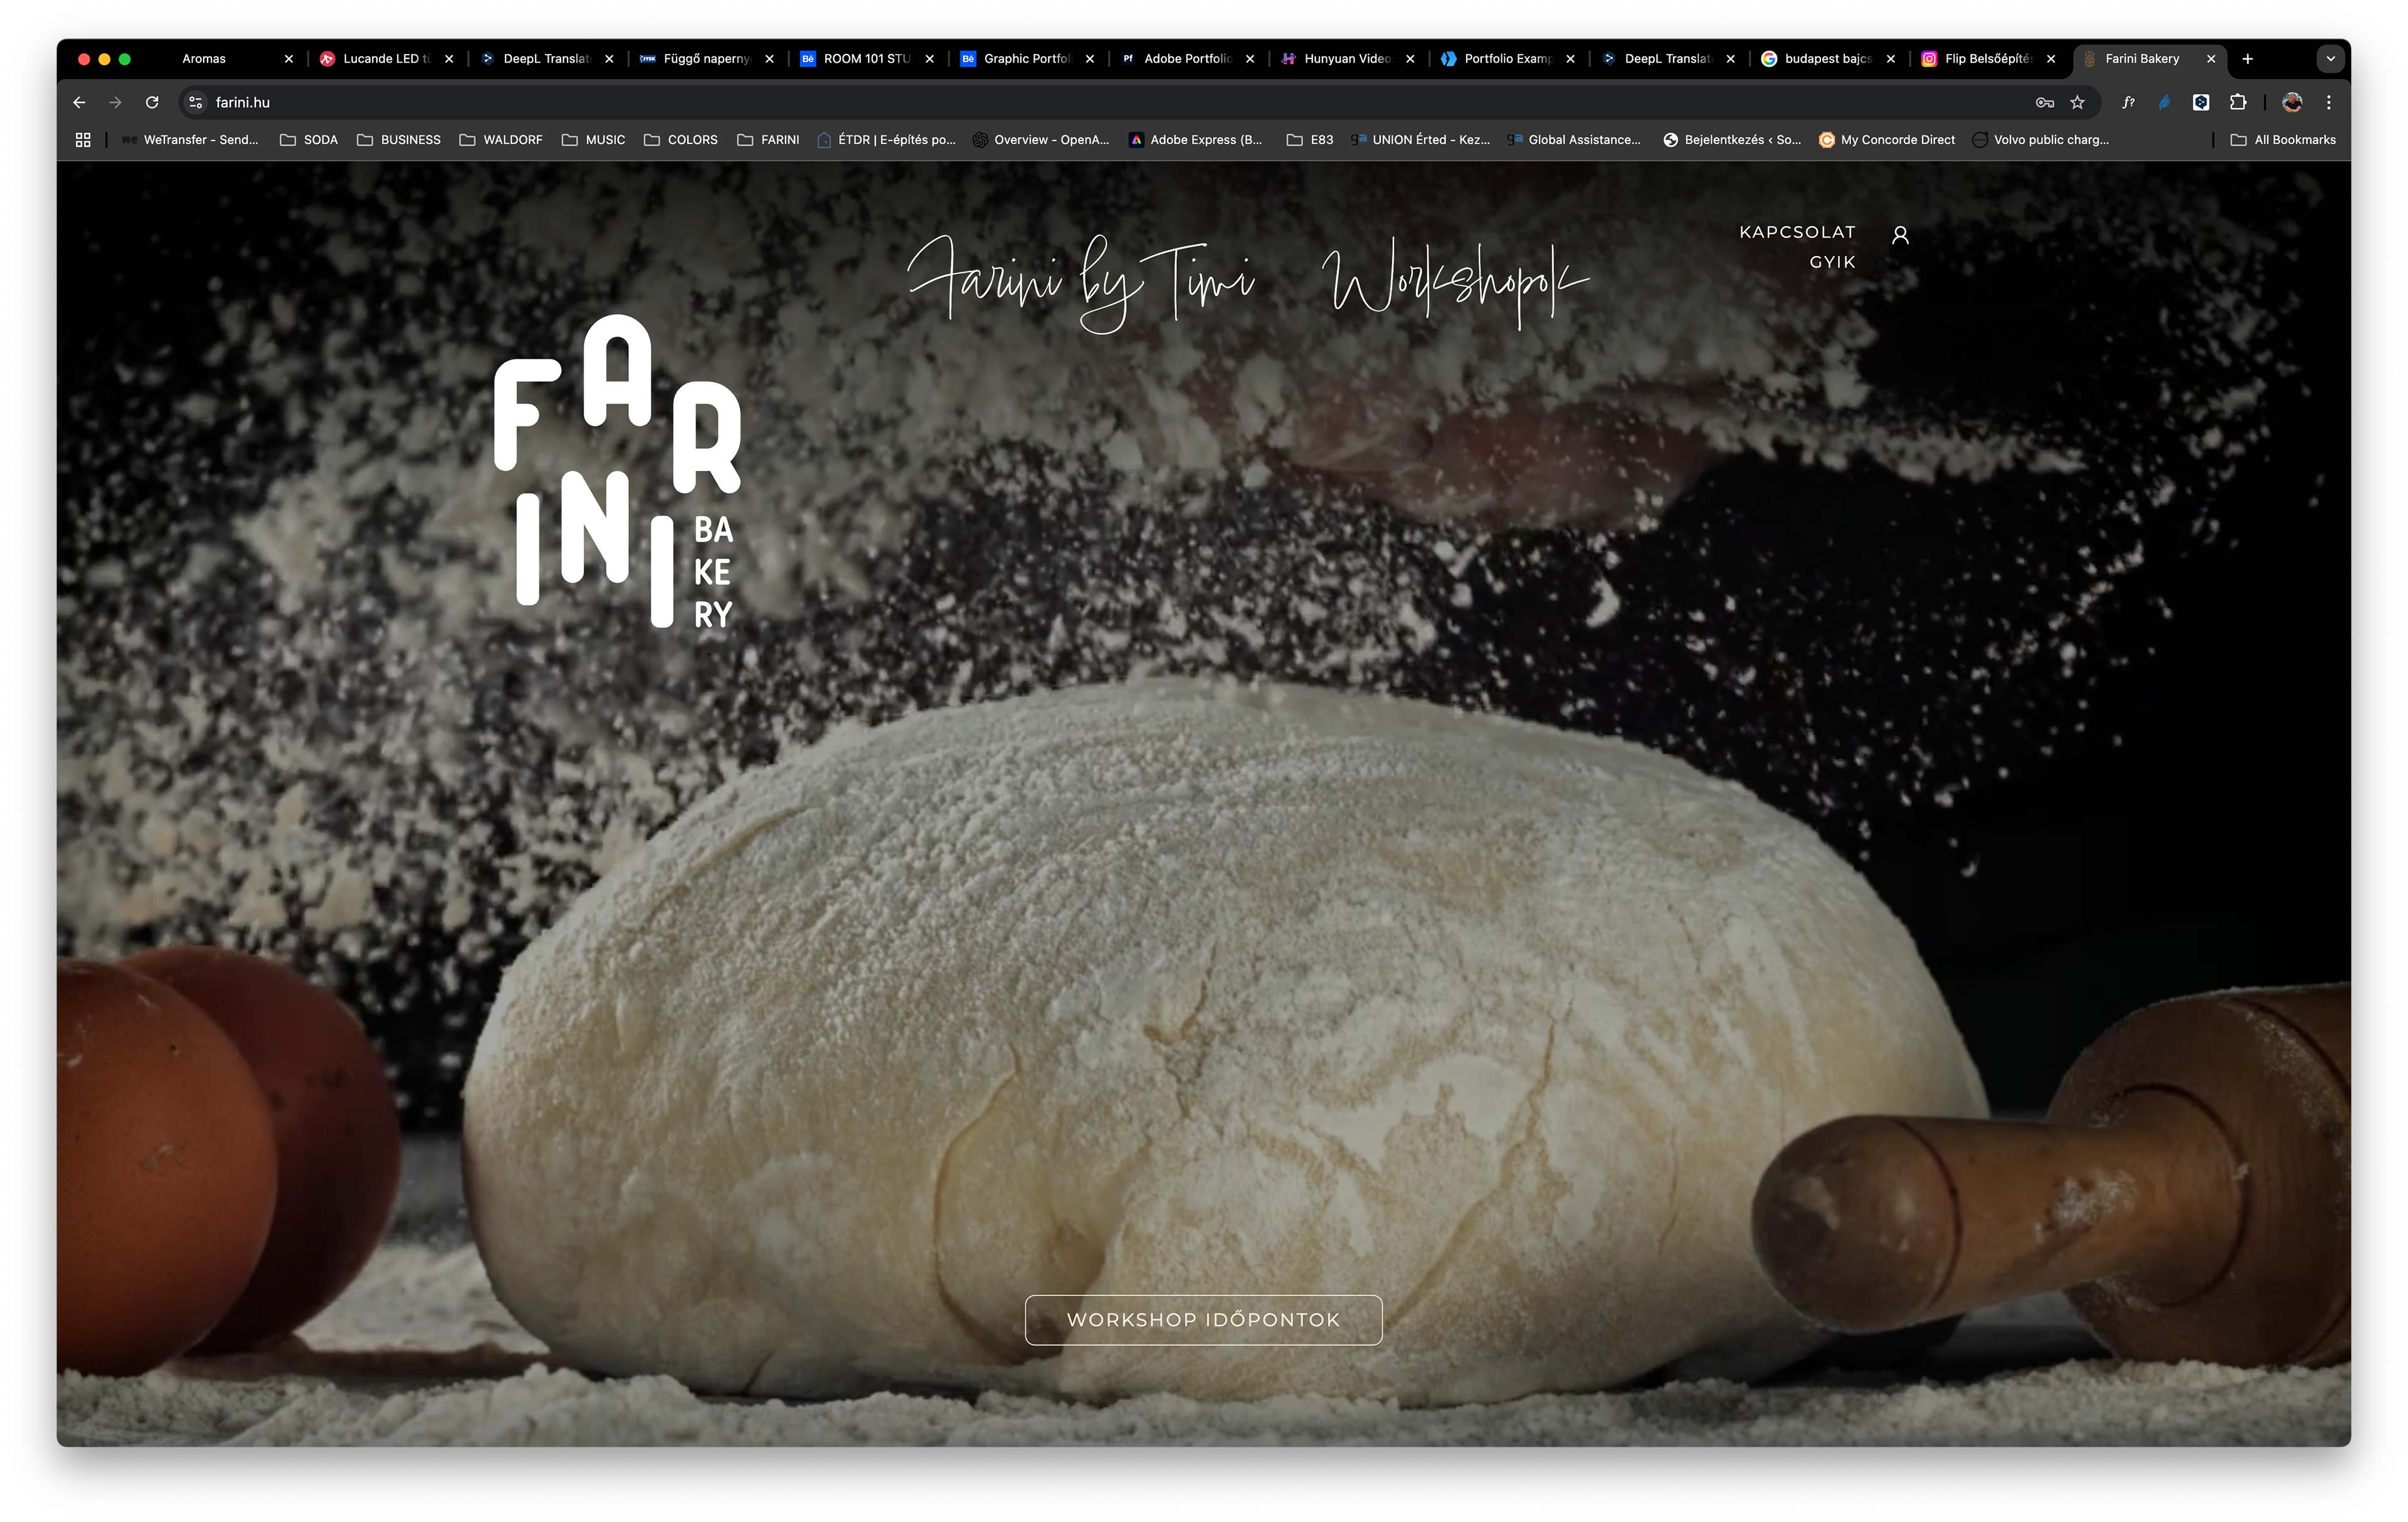Open the password manager key icon

(x=2044, y=102)
